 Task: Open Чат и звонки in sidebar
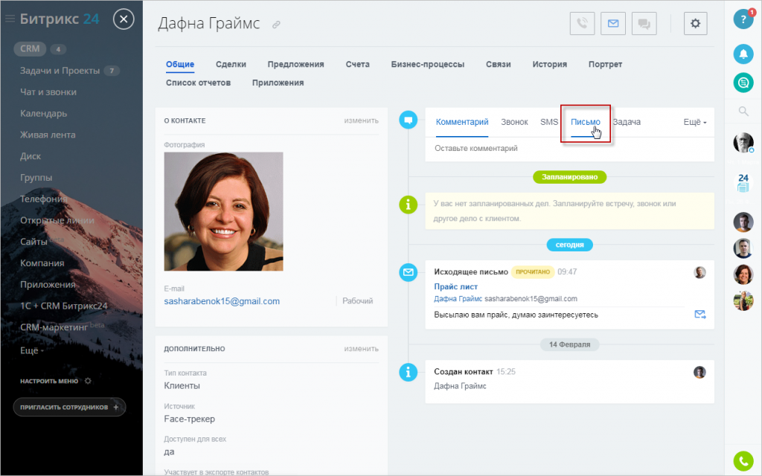pyautogui.click(x=48, y=91)
